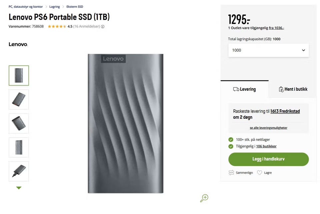Click the delivery truck icon
Viewport: 320px width, 214px height.
point(236,89)
